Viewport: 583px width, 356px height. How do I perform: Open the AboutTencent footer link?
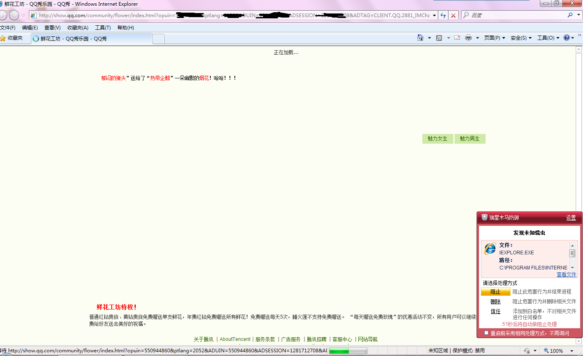(235, 339)
